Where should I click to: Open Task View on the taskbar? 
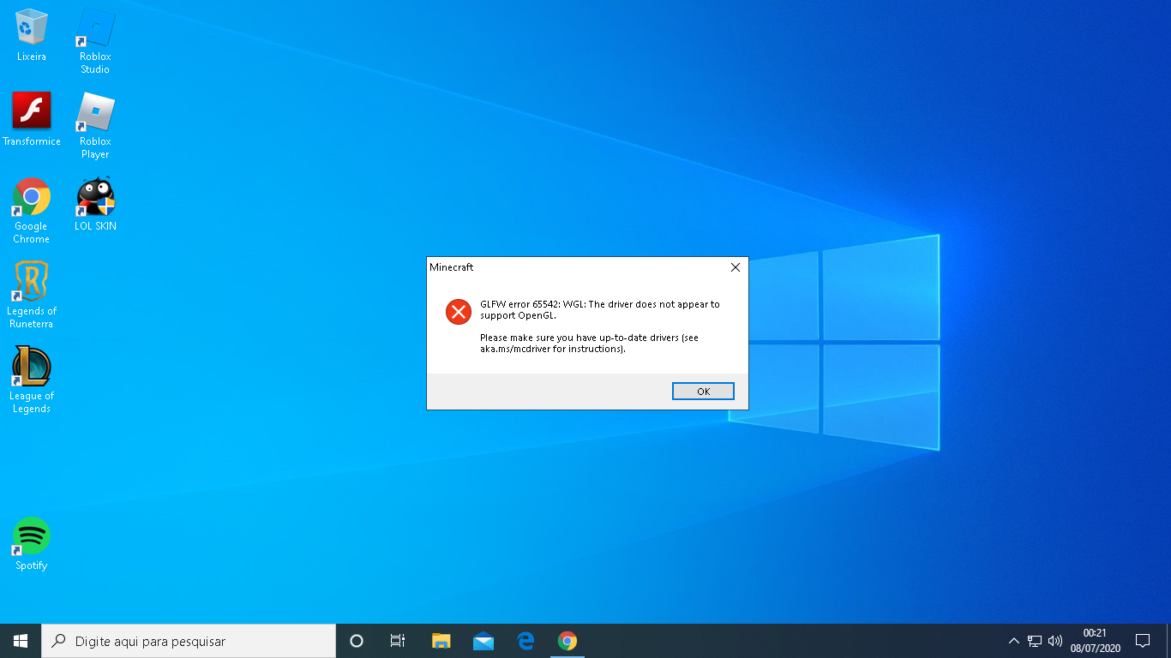click(x=398, y=641)
